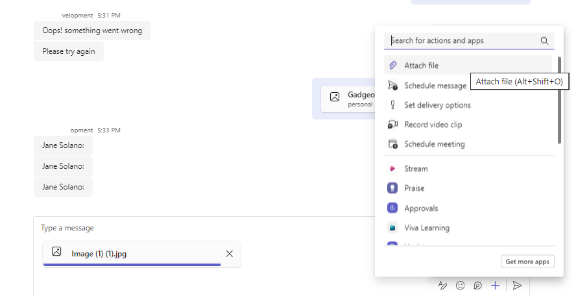
Task: Click the 5:31 PM timestamp
Action: pyautogui.click(x=109, y=16)
